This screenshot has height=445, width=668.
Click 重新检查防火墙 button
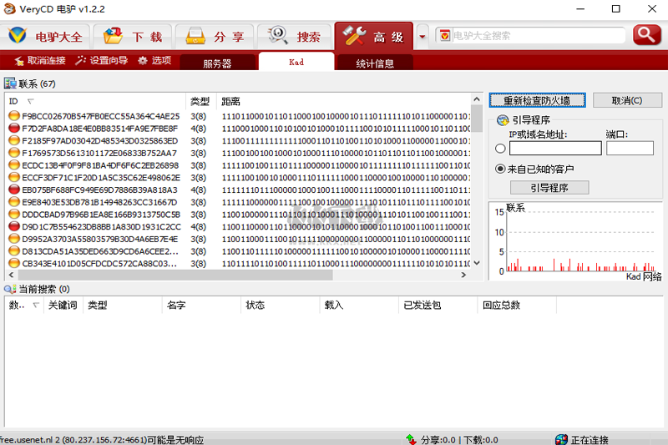[x=537, y=100]
